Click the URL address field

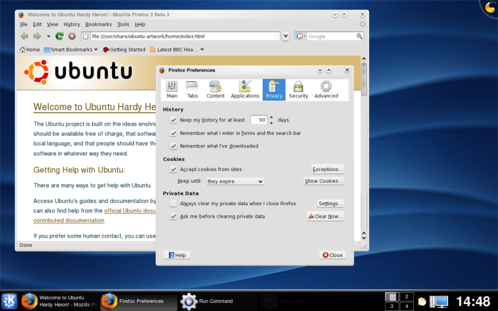[x=181, y=36]
